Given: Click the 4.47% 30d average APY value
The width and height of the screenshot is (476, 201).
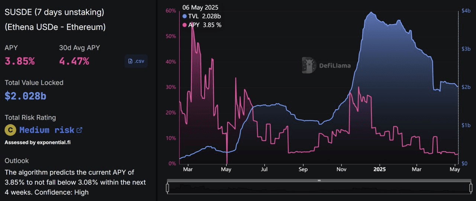Looking at the screenshot, I should (74, 61).
